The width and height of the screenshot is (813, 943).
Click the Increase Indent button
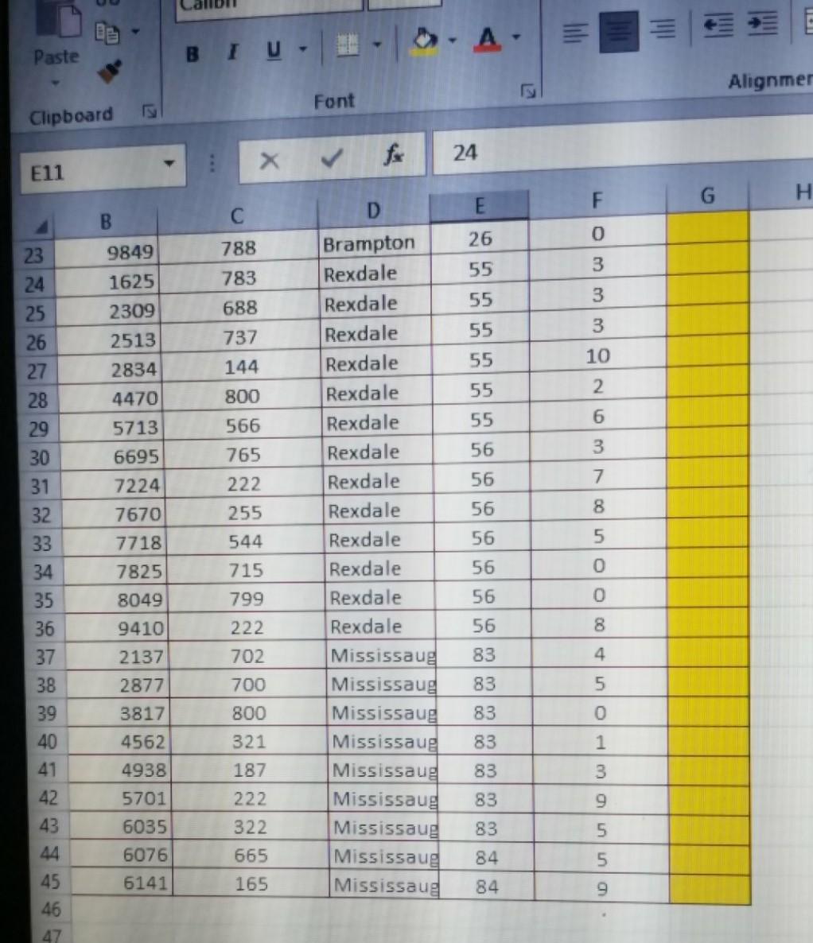click(x=761, y=25)
